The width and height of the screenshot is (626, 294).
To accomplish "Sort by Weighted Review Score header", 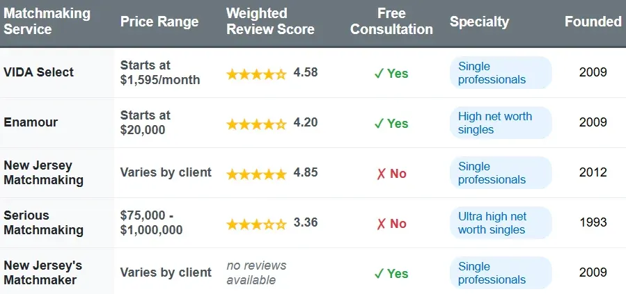I will [270, 22].
